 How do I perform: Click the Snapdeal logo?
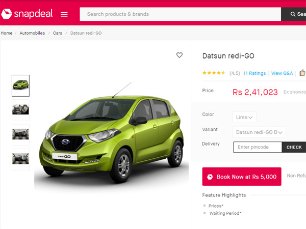[28, 14]
